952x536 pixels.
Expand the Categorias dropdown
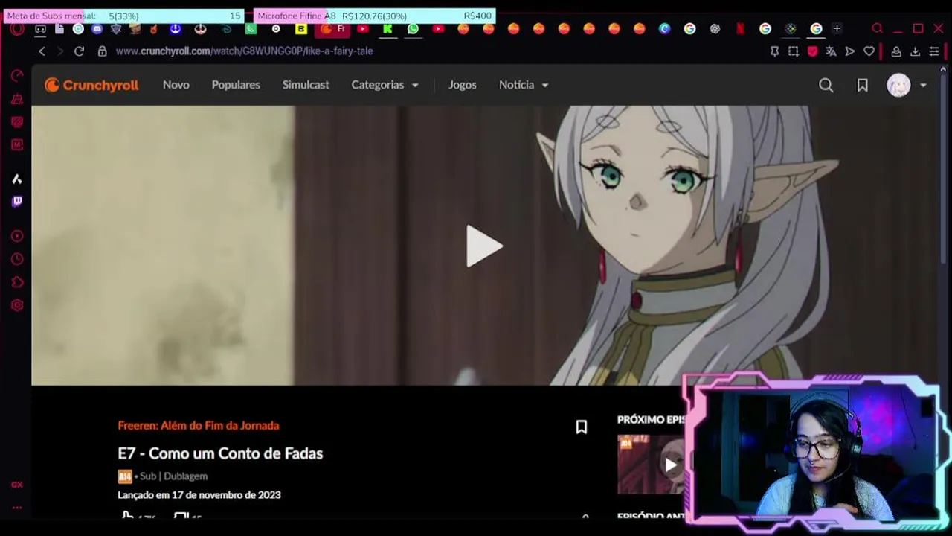(385, 85)
